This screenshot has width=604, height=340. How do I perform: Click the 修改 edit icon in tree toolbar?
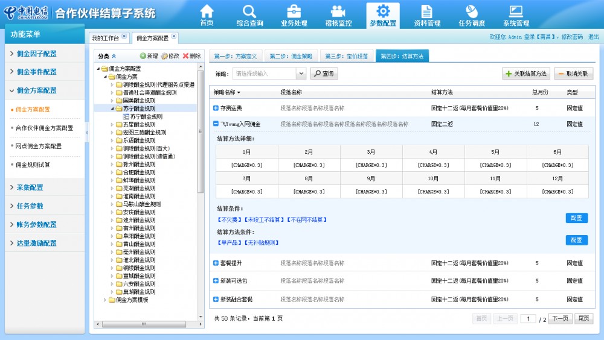164,56
